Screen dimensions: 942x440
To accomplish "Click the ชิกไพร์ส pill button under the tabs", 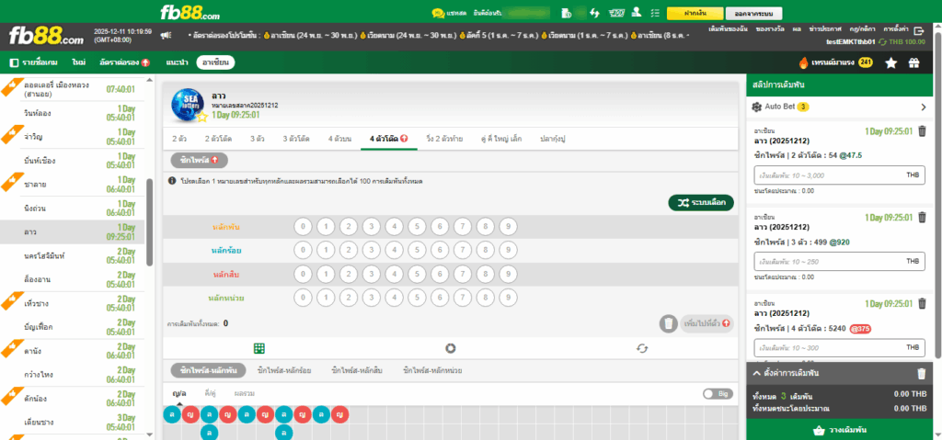I will [200, 160].
